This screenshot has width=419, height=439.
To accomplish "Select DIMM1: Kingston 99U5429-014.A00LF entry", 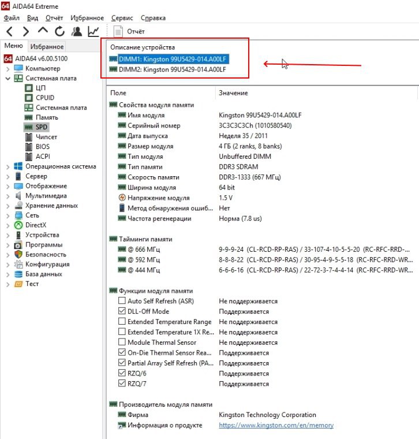I will 169,59.
